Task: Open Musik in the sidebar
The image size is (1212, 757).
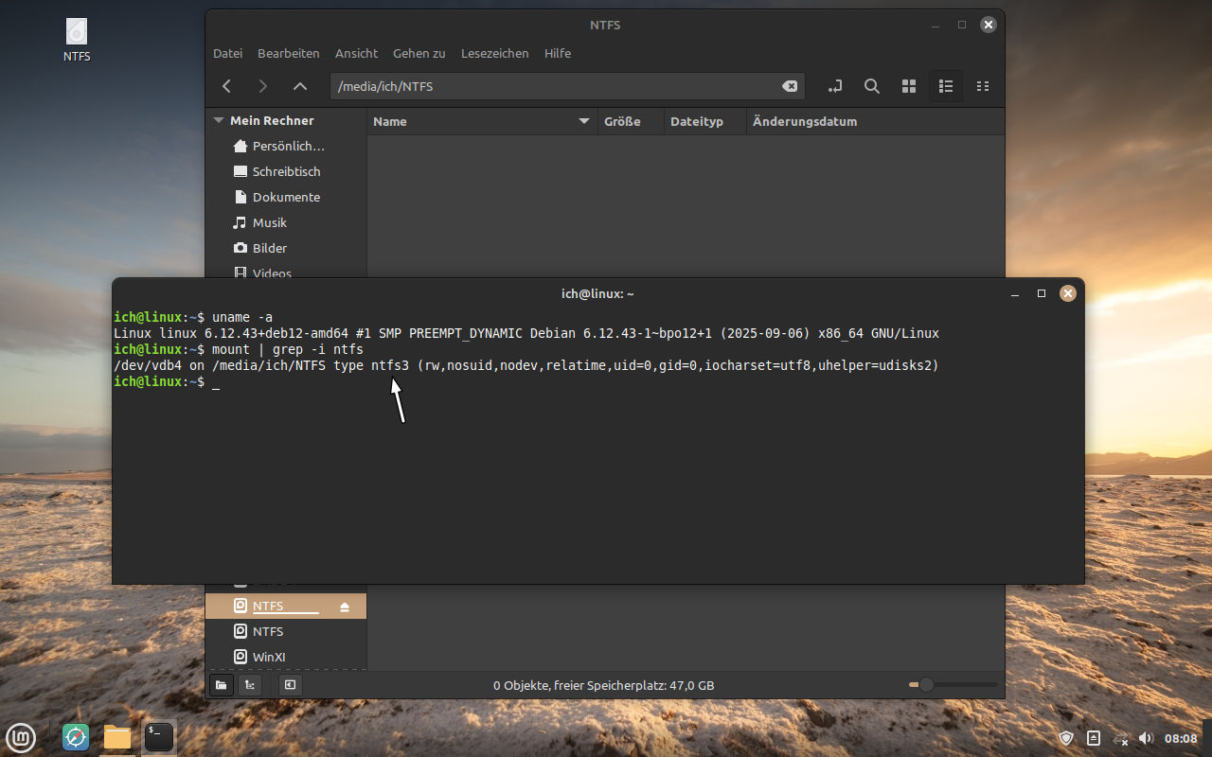Action: 286,223
